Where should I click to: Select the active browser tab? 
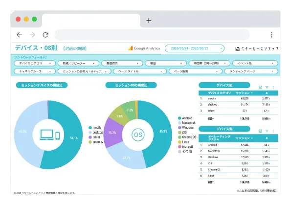[x=91, y=21]
